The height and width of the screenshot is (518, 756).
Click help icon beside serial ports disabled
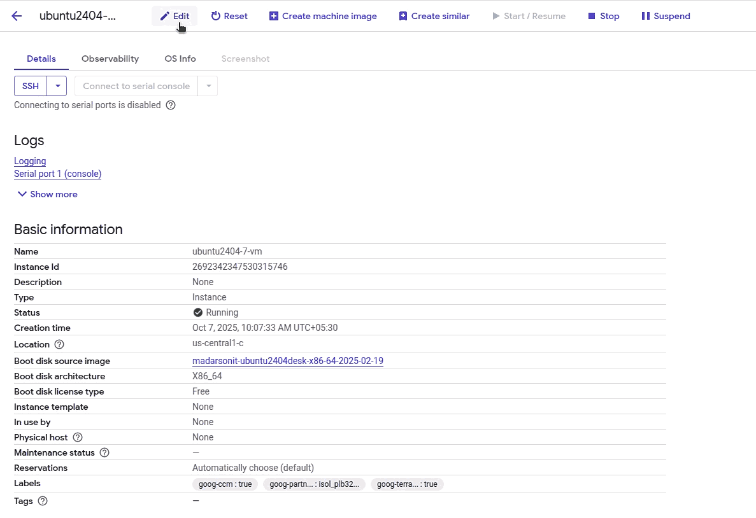click(x=171, y=105)
